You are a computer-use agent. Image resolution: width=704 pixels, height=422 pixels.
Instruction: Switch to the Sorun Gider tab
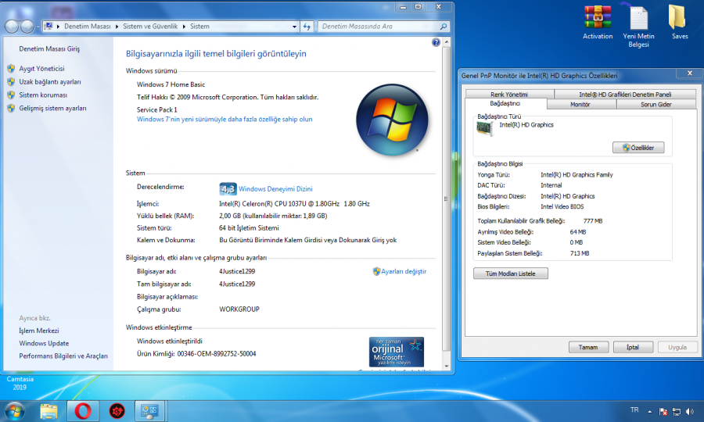coord(656,104)
